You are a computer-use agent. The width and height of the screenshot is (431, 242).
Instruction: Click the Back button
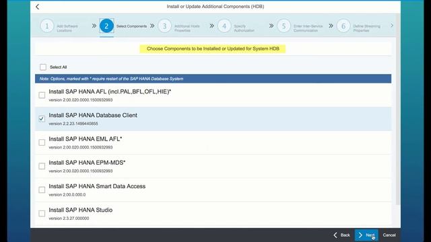coord(341,235)
